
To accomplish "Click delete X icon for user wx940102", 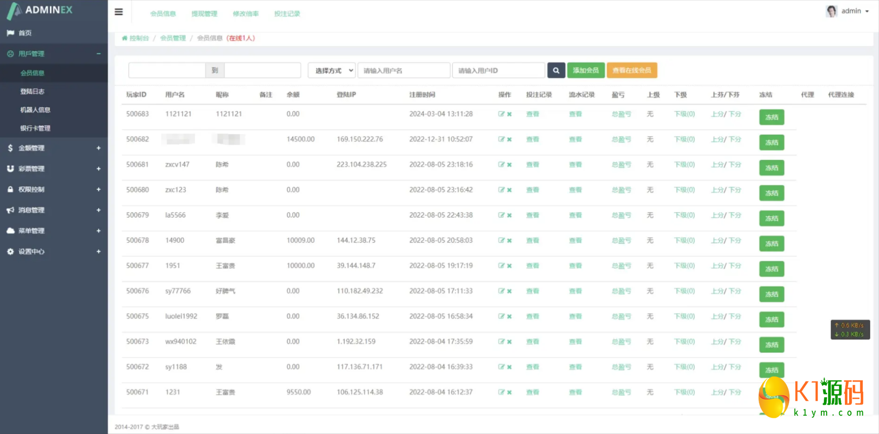I will click(509, 342).
